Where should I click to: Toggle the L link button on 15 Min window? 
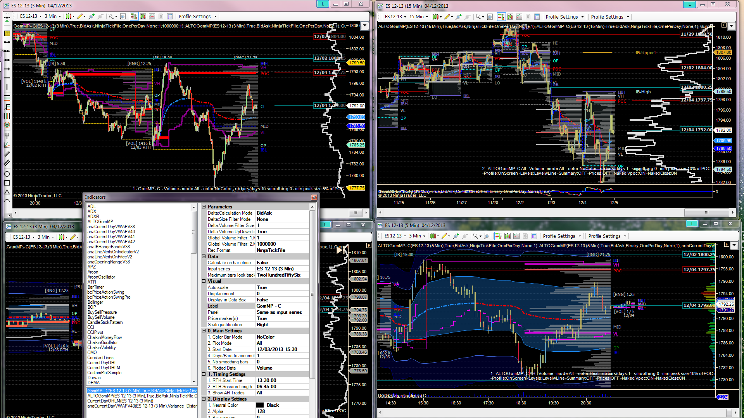(x=689, y=4)
